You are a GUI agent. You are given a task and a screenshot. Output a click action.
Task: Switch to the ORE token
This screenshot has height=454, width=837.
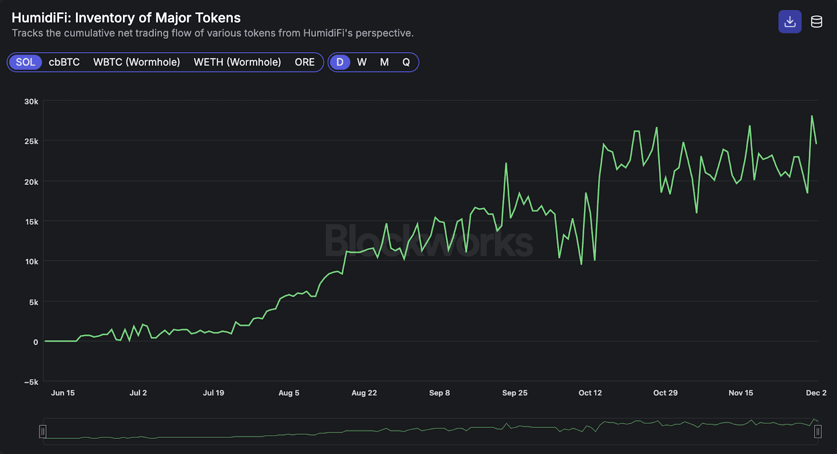click(x=304, y=62)
